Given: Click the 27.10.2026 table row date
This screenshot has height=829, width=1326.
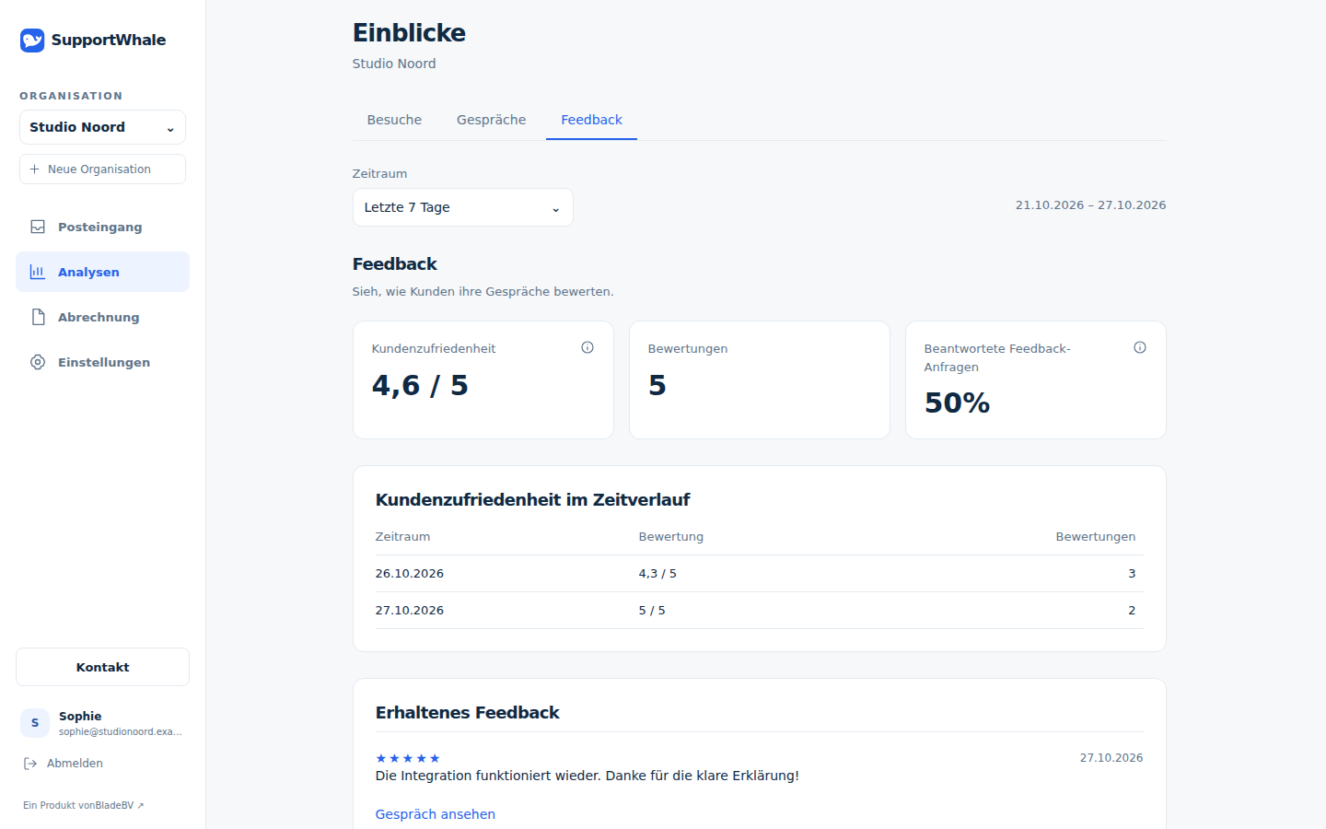Looking at the screenshot, I should point(410,610).
